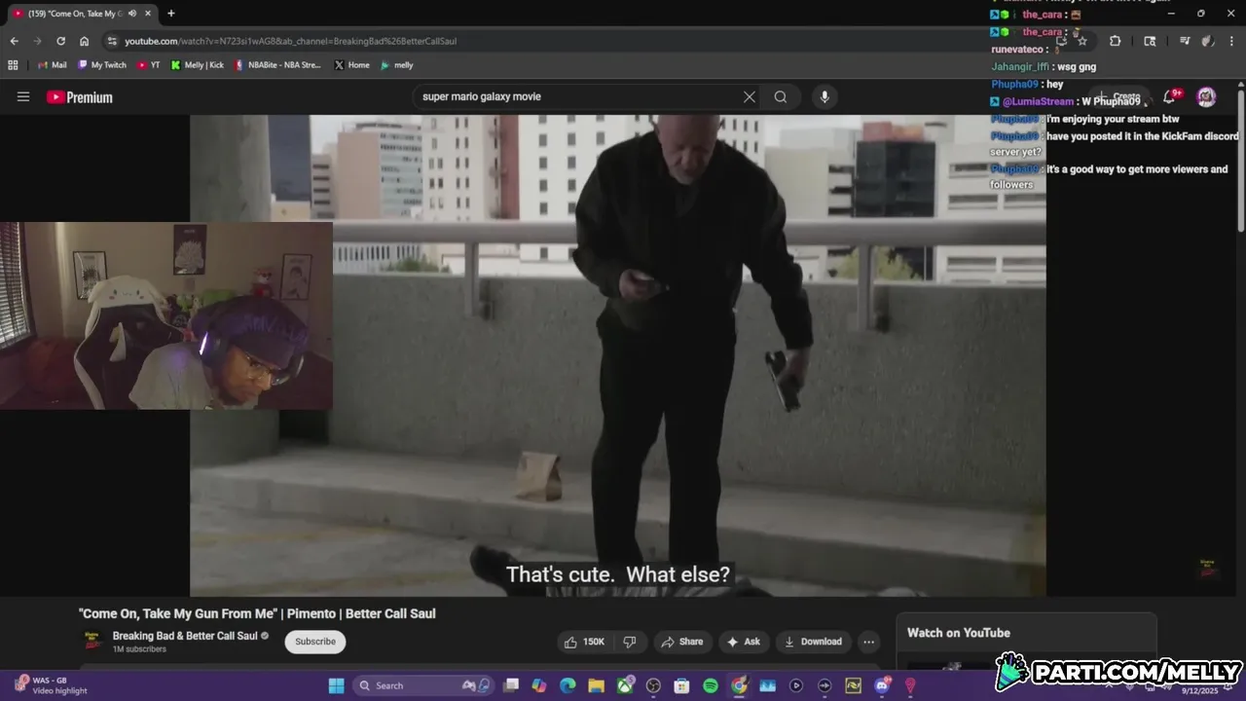
Task: Open the media controls toolbar icon
Action: pos(1185,41)
